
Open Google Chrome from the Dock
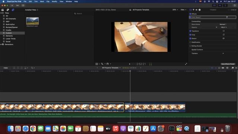33,128
